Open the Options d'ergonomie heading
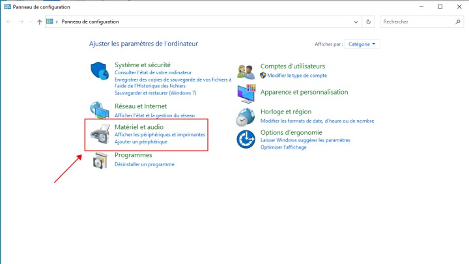 point(291,132)
